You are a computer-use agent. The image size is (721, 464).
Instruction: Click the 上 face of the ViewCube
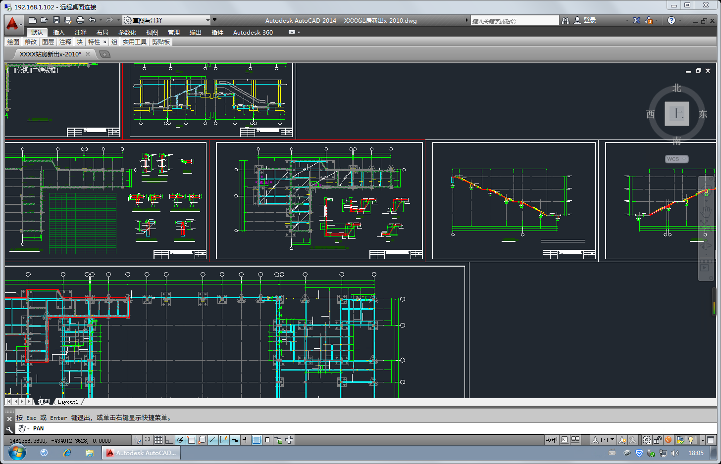676,114
